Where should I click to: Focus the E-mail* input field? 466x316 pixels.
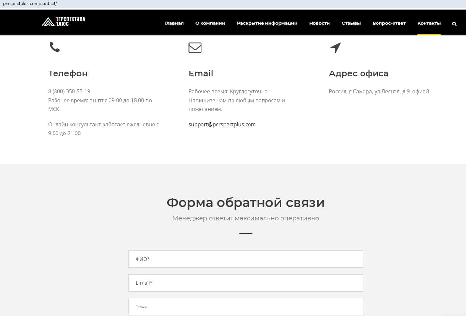coord(246,283)
